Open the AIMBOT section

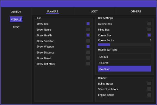coord(16,12)
